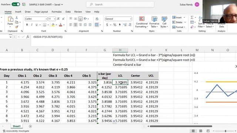Click the Format cells button
The height and width of the screenshot is (133, 237).
pos(178,27)
